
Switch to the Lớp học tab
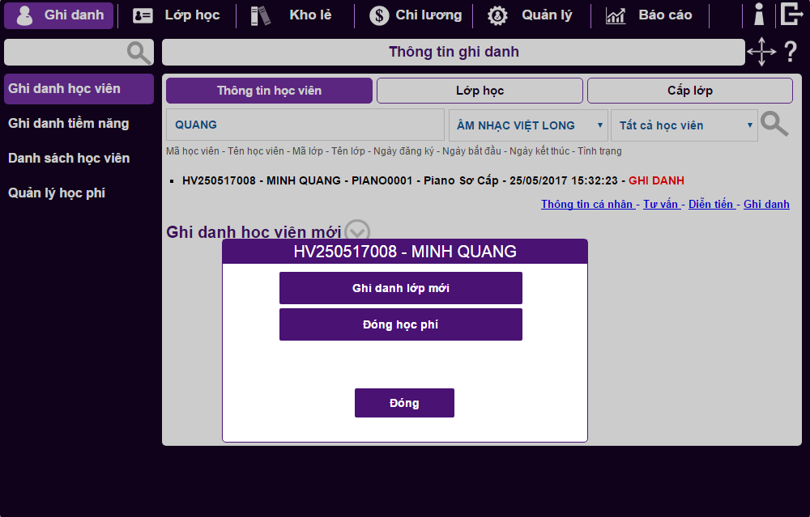click(480, 91)
